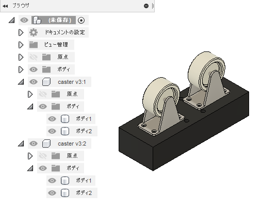
Task: Select ボディ1 label under caster v3:1
Action: (x=84, y=119)
